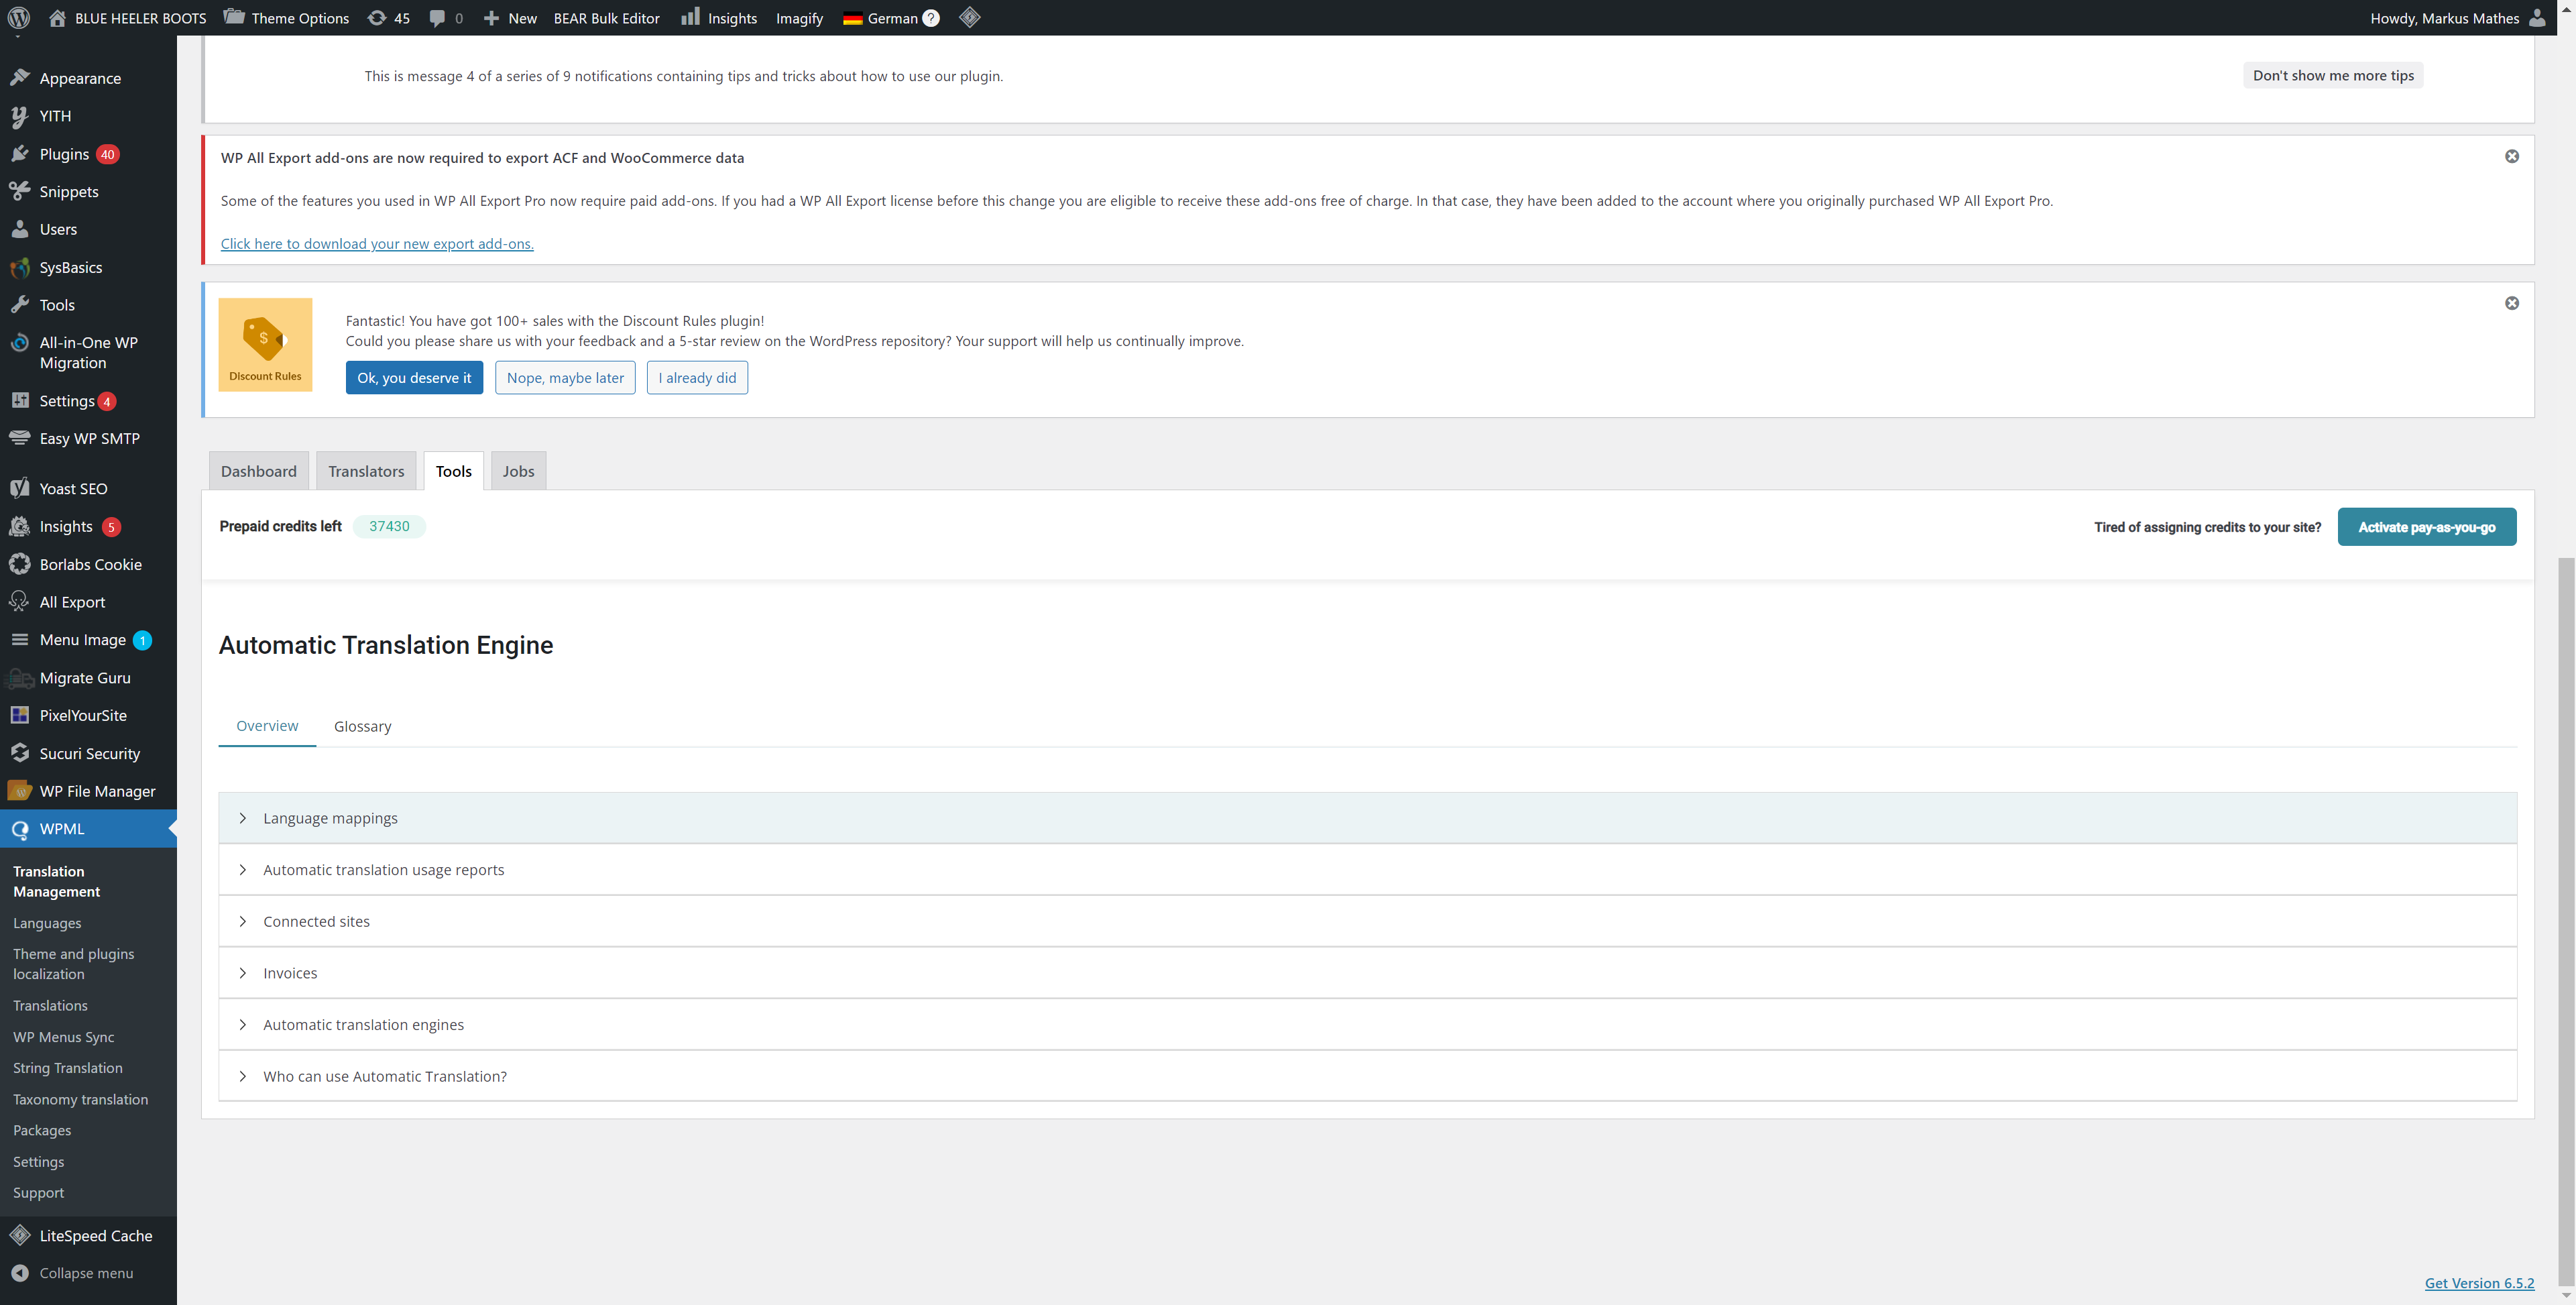Click the WordPress logo icon
This screenshot has width=2576, height=1305.
19,18
